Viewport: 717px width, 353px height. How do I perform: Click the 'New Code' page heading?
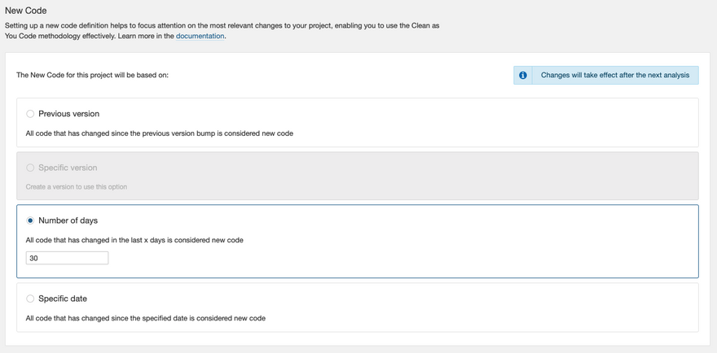26,11
